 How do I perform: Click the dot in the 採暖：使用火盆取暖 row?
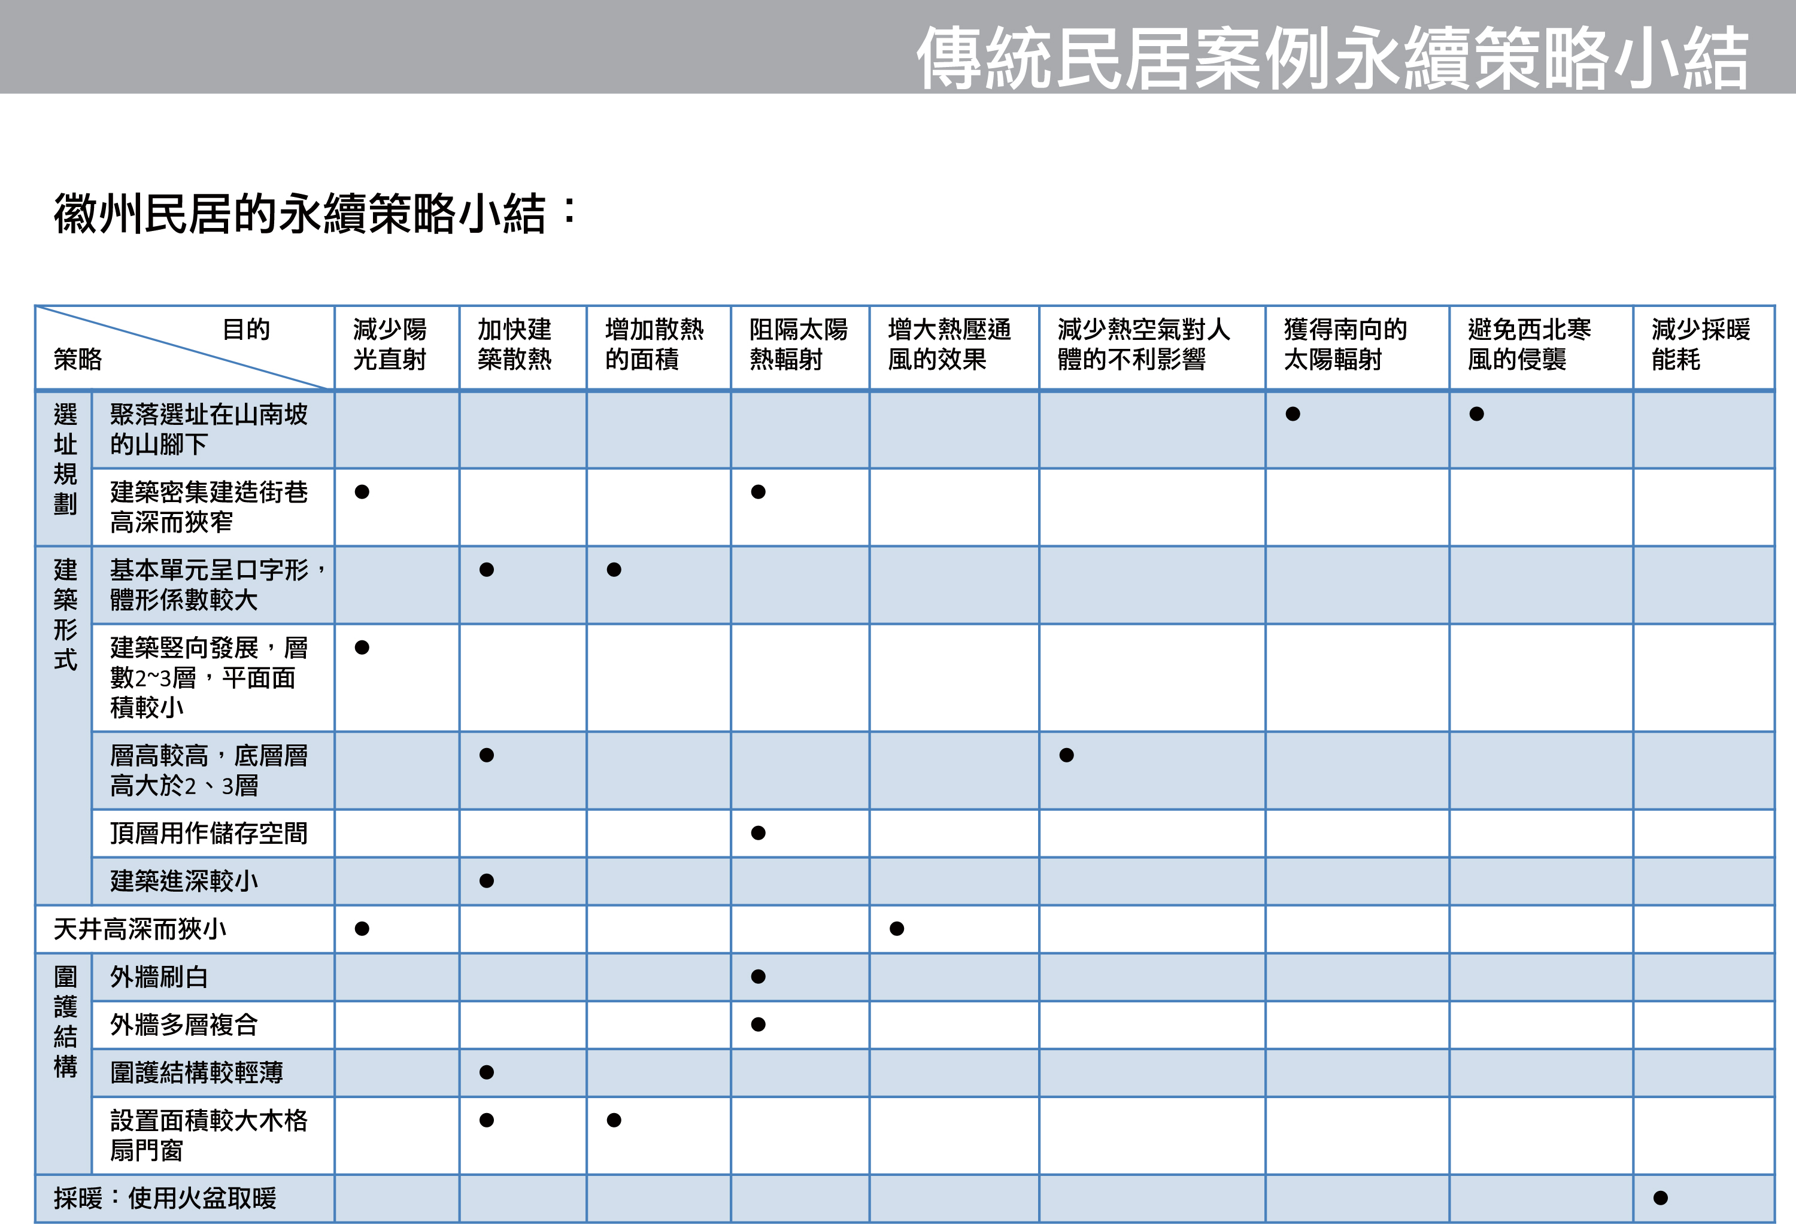pyautogui.click(x=1660, y=1198)
